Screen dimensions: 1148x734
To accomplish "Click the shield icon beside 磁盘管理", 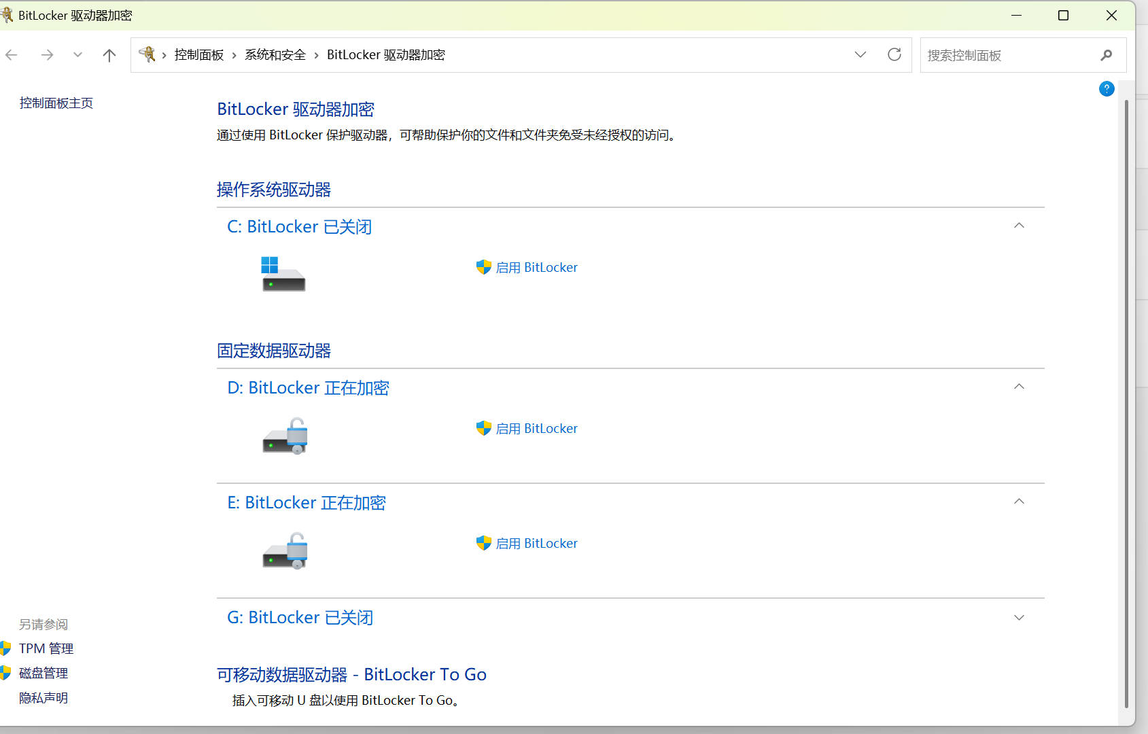I will [x=5, y=673].
